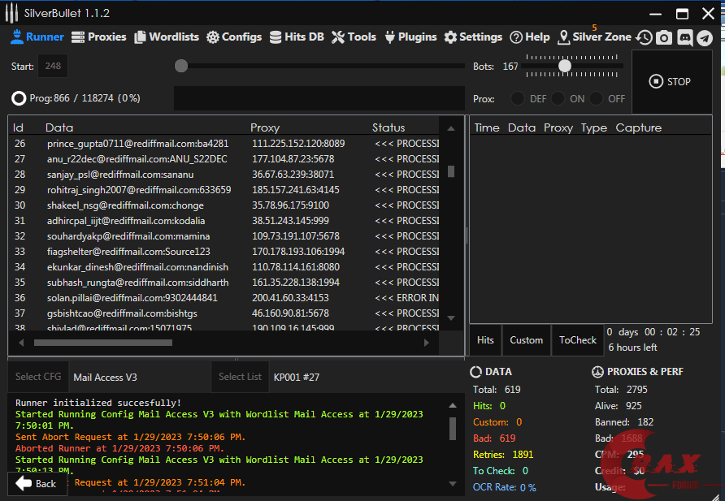
Task: Click the Select CFG button
Action: coord(38,377)
